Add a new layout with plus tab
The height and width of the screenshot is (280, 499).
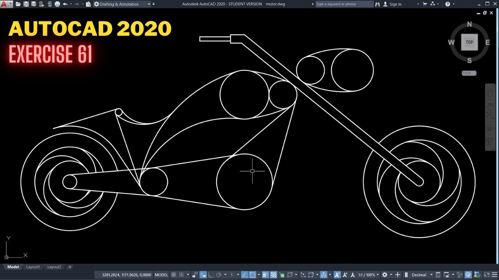70,267
